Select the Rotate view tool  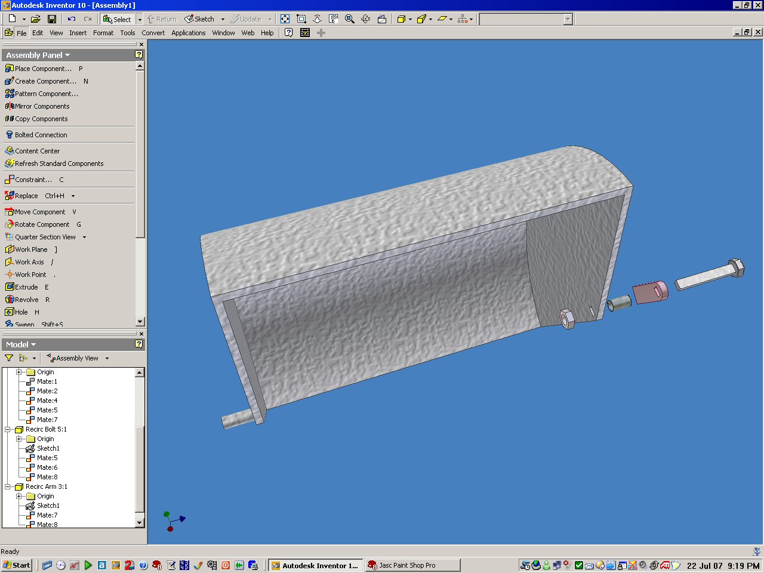pyautogui.click(x=366, y=19)
